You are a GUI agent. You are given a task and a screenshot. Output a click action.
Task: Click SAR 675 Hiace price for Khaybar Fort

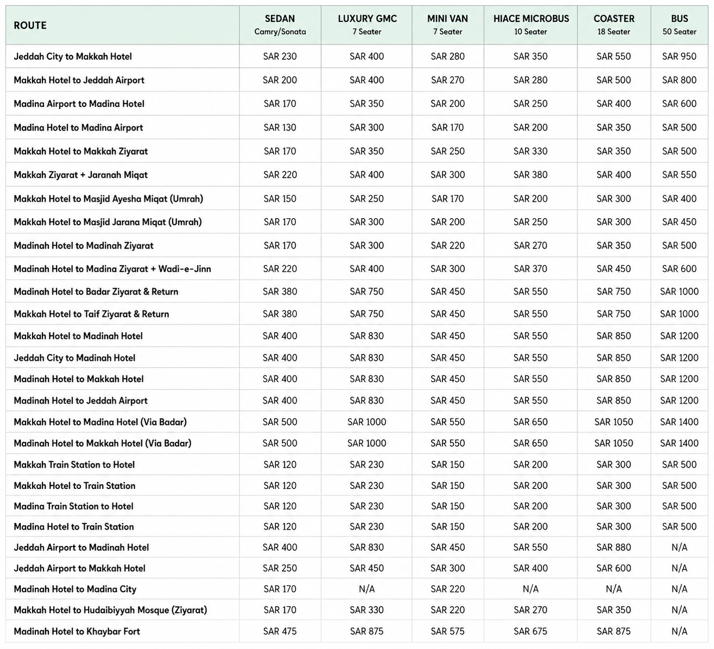click(x=530, y=631)
